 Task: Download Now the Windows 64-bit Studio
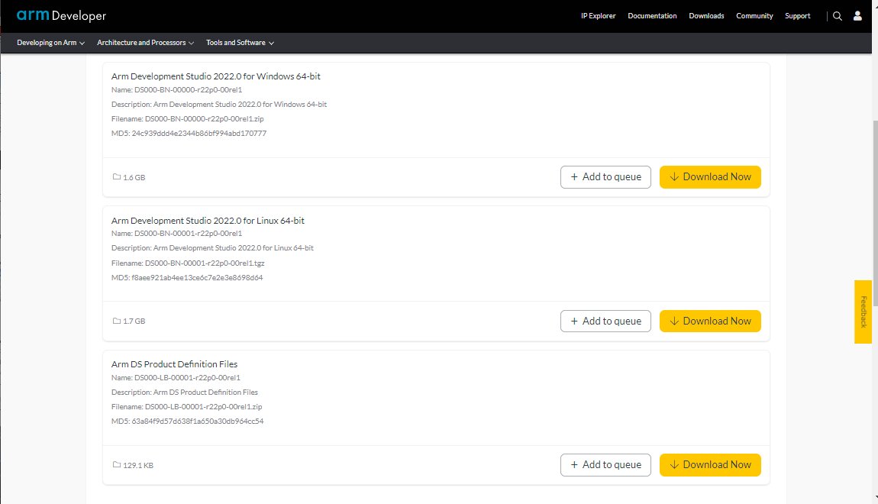coord(710,177)
